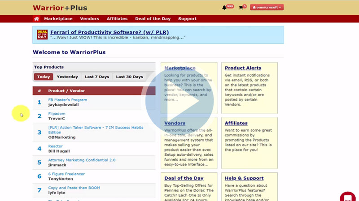Open the Help & Support card link
Screen dimensions: 359x201
243,179
